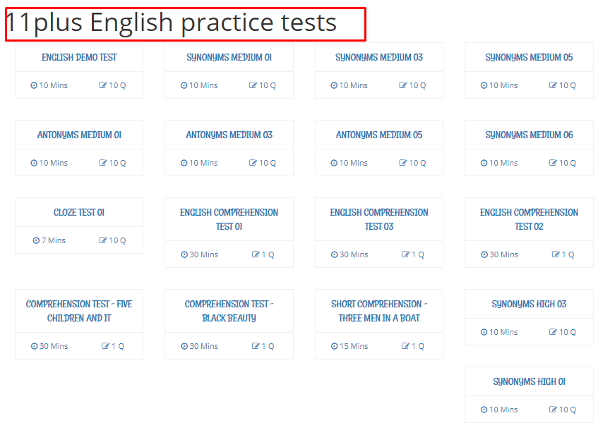
Task: Click 10 Q label in Cloze Test 01
Action: click(x=117, y=240)
